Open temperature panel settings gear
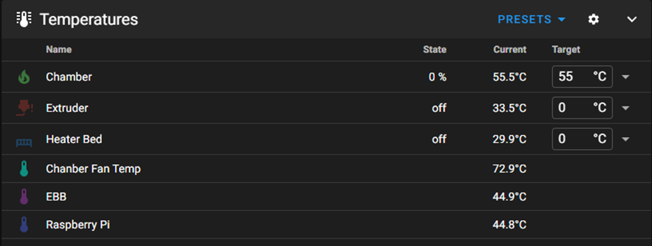 coord(593,19)
